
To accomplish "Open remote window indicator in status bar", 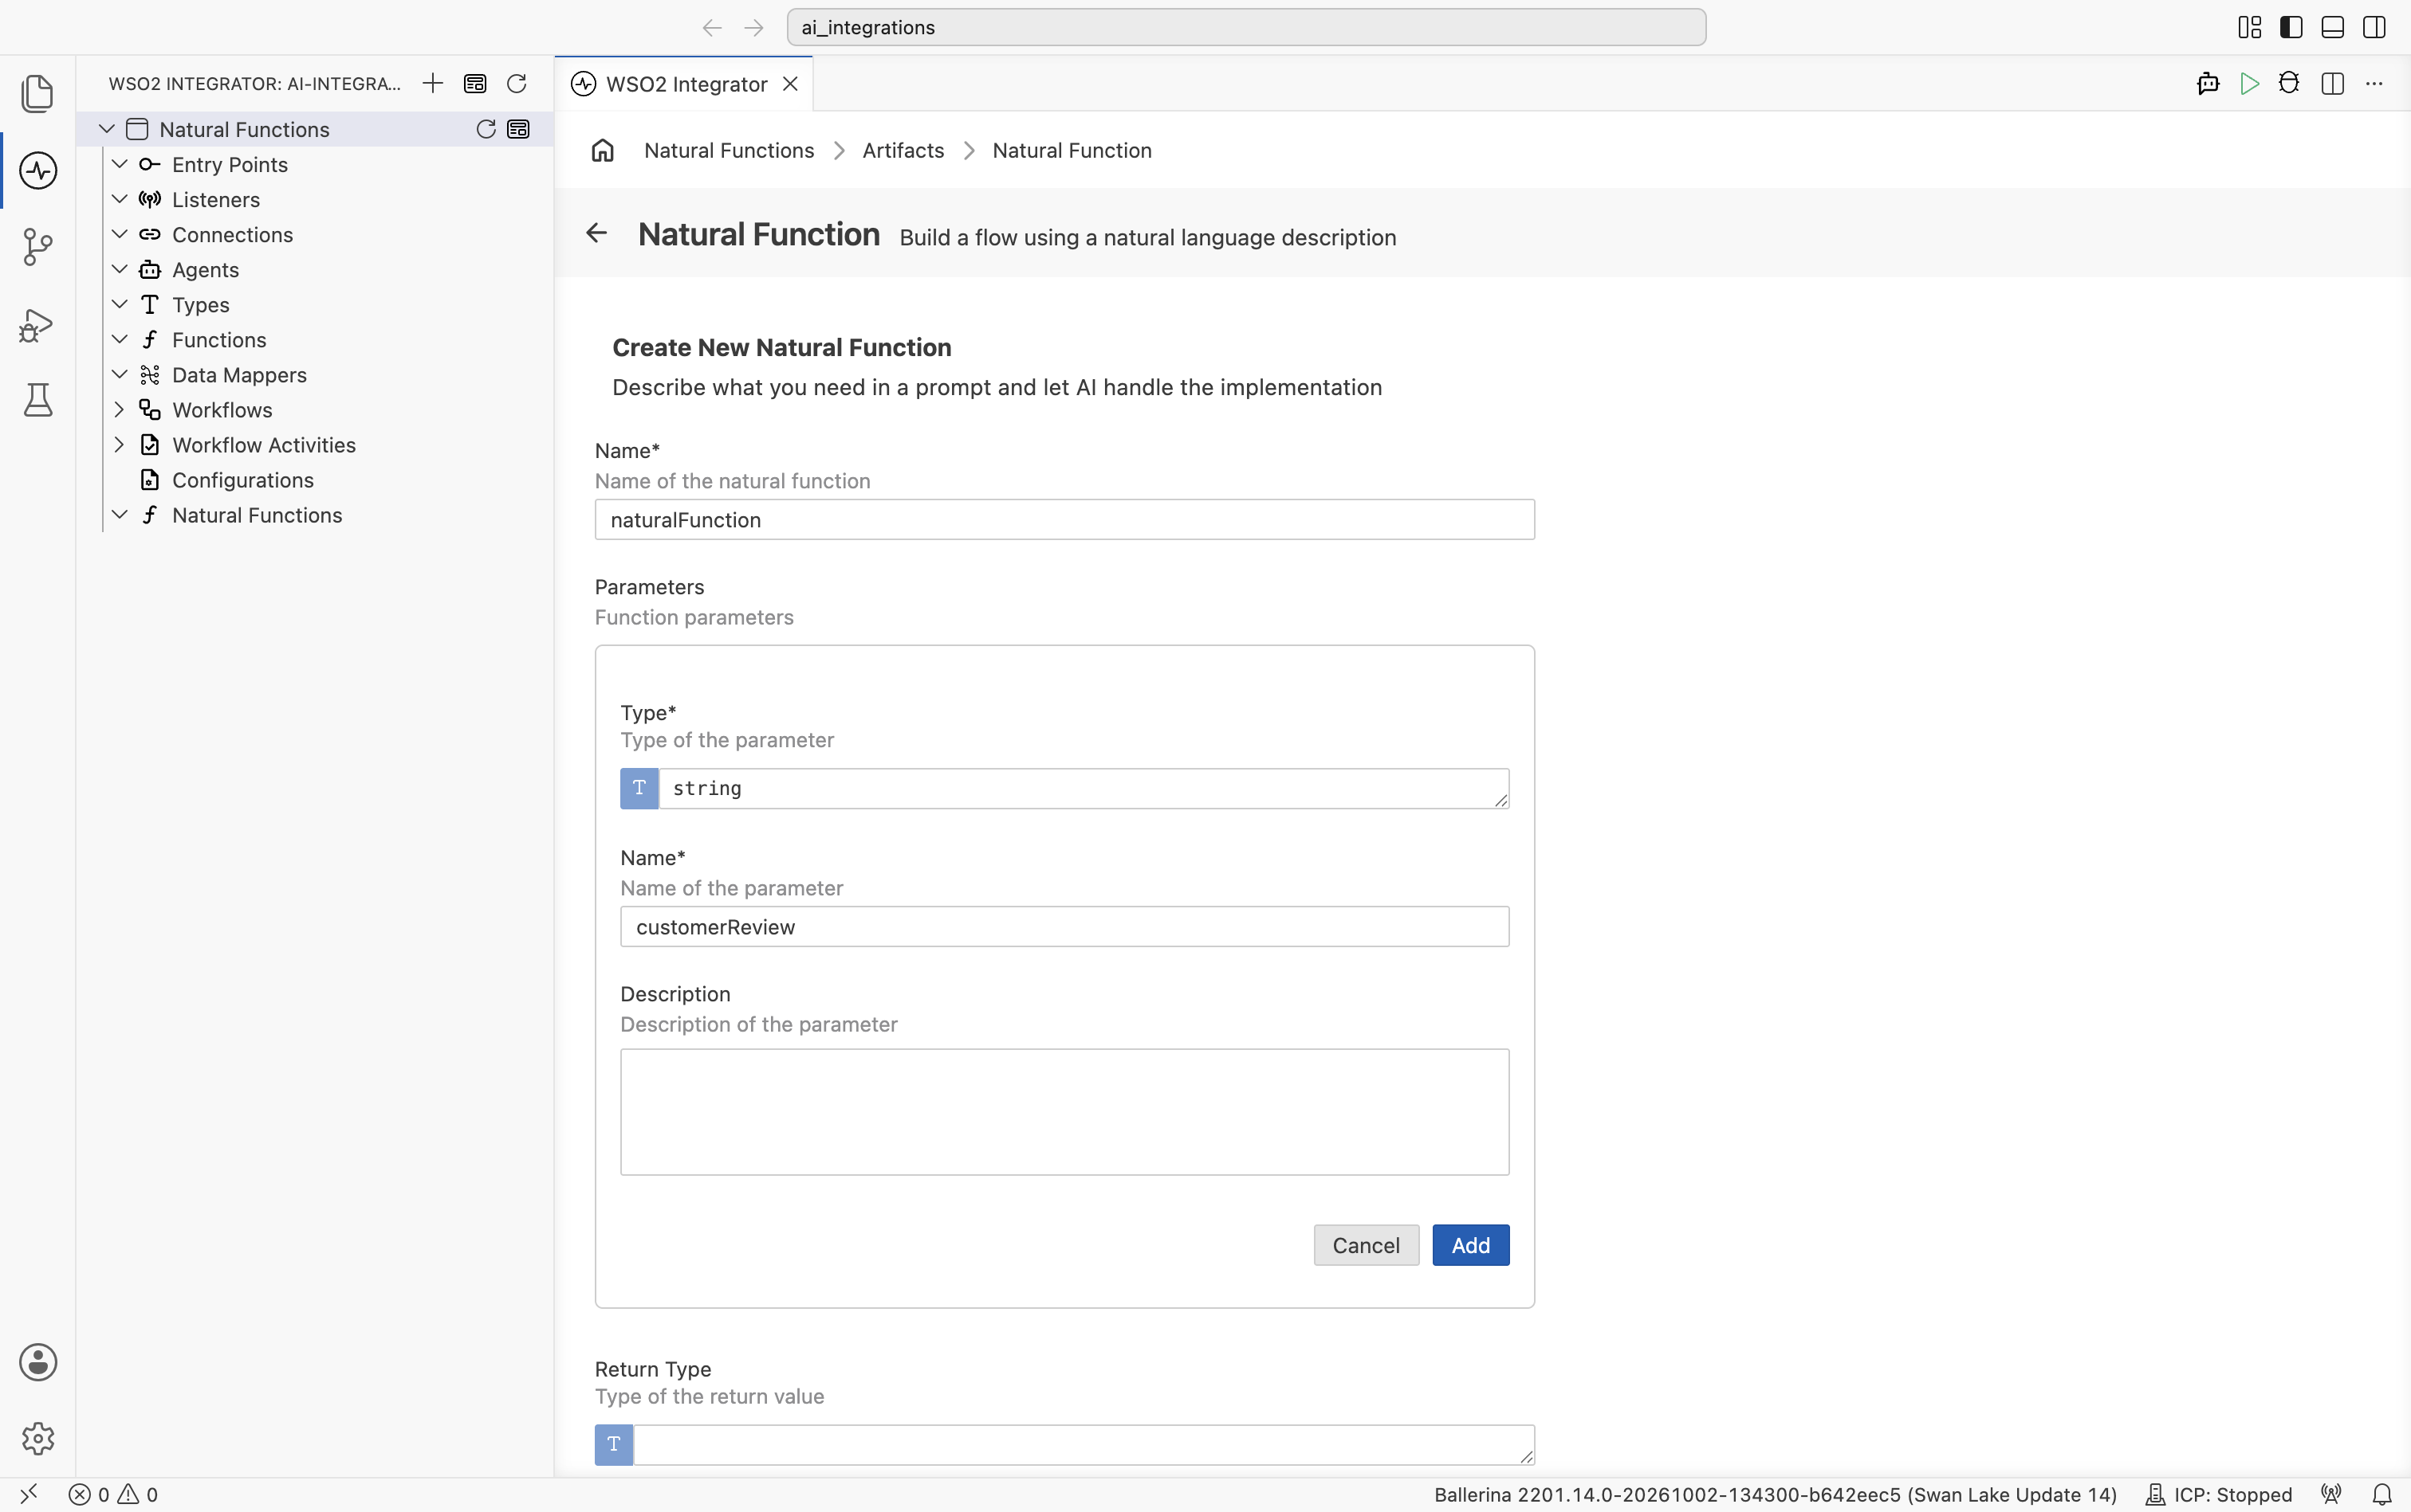I will coord(29,1494).
